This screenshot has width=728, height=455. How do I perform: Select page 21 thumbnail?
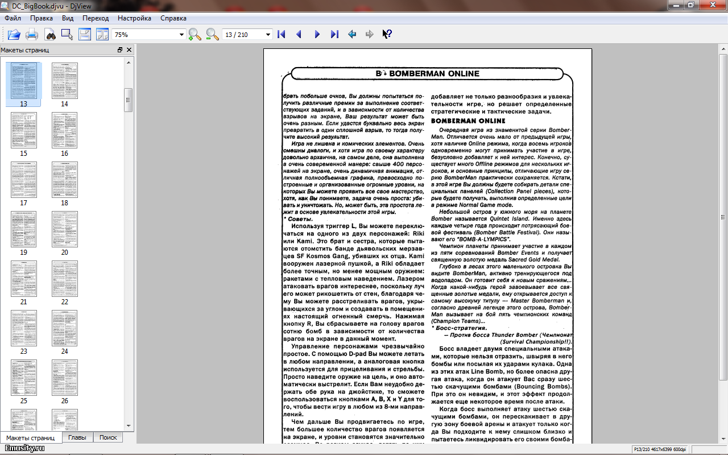pos(24,282)
